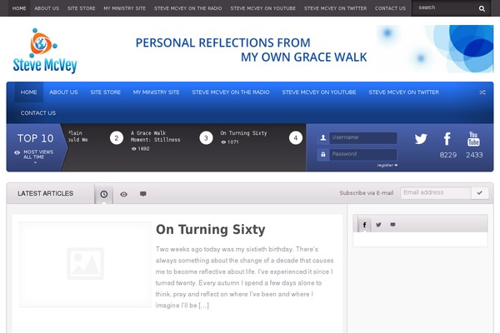Open A Grace Walk Moment: Stillness
500x333 pixels.
[155, 137]
